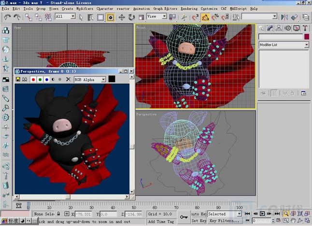Switch to the Display command panel tab
This screenshot has height=226, width=312.
[296, 28]
